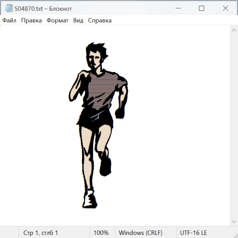Open the Правка menu

(x=31, y=21)
